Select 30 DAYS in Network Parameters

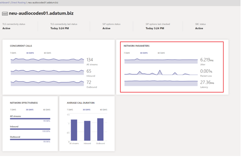pyautogui.click(x=144, y=53)
